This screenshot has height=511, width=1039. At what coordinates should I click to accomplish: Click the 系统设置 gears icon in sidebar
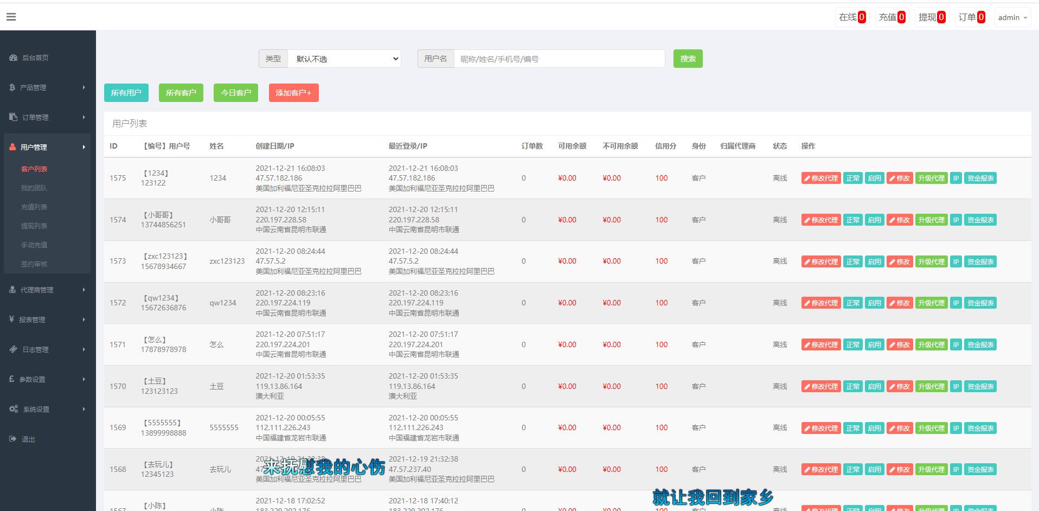click(14, 409)
